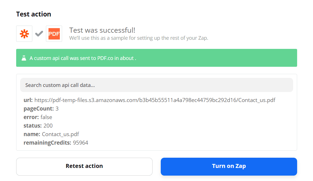Image resolution: width=313 pixels, height=181 pixels.
Task: Click the search custom api call data field
Action: click(156, 85)
